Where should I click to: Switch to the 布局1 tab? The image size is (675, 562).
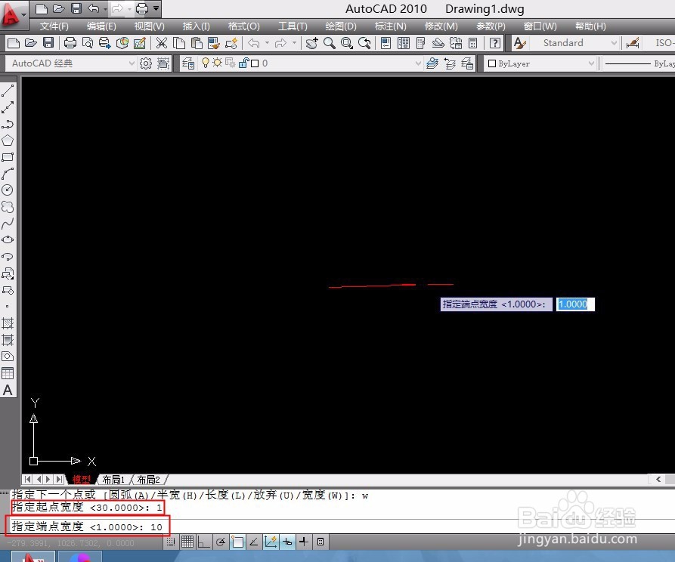click(x=113, y=480)
